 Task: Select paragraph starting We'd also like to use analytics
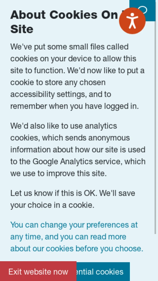(x=78, y=150)
